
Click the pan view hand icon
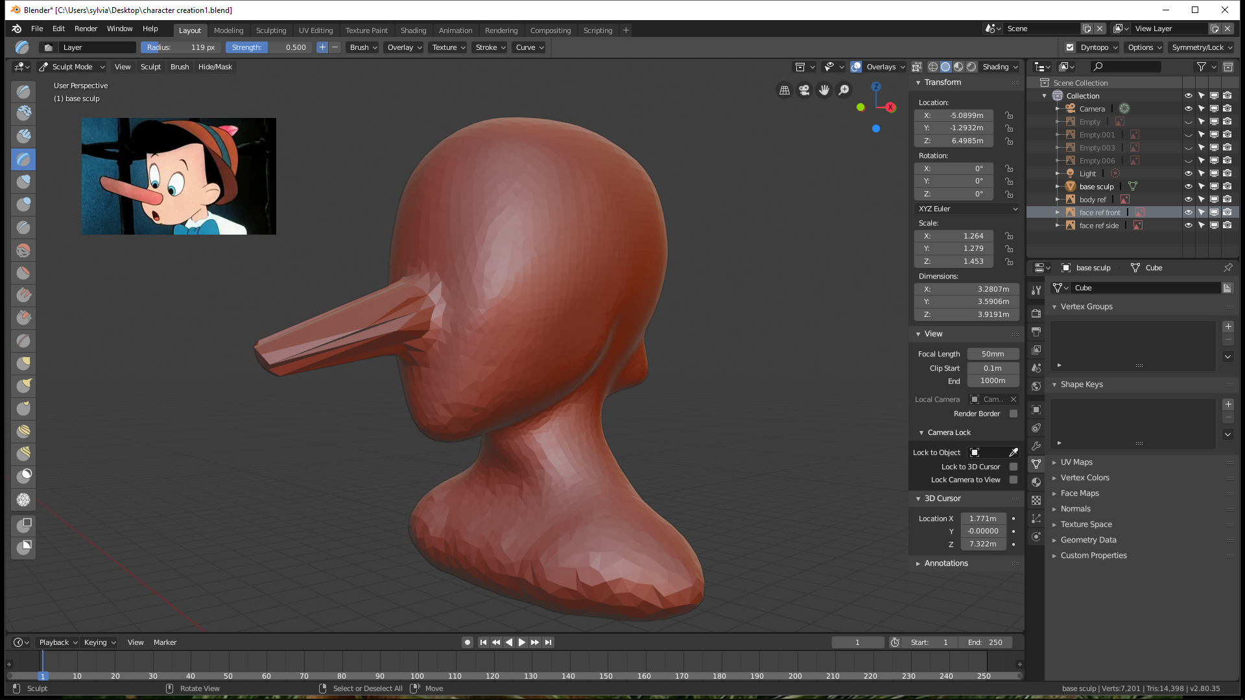(x=824, y=90)
